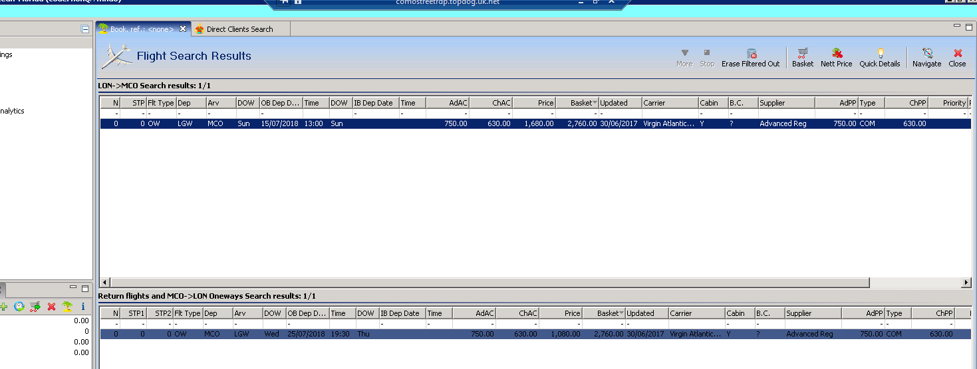Viewport: 977px width, 369px height.
Task: Sort LON->MCO table by Price header
Action: coord(534,103)
